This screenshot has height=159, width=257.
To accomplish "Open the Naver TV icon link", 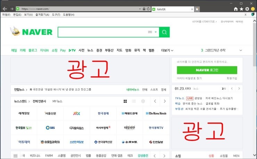I will pos(72,50).
